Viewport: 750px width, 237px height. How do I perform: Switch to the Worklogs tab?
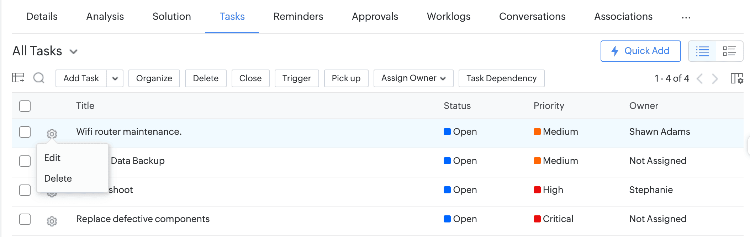pyautogui.click(x=448, y=17)
